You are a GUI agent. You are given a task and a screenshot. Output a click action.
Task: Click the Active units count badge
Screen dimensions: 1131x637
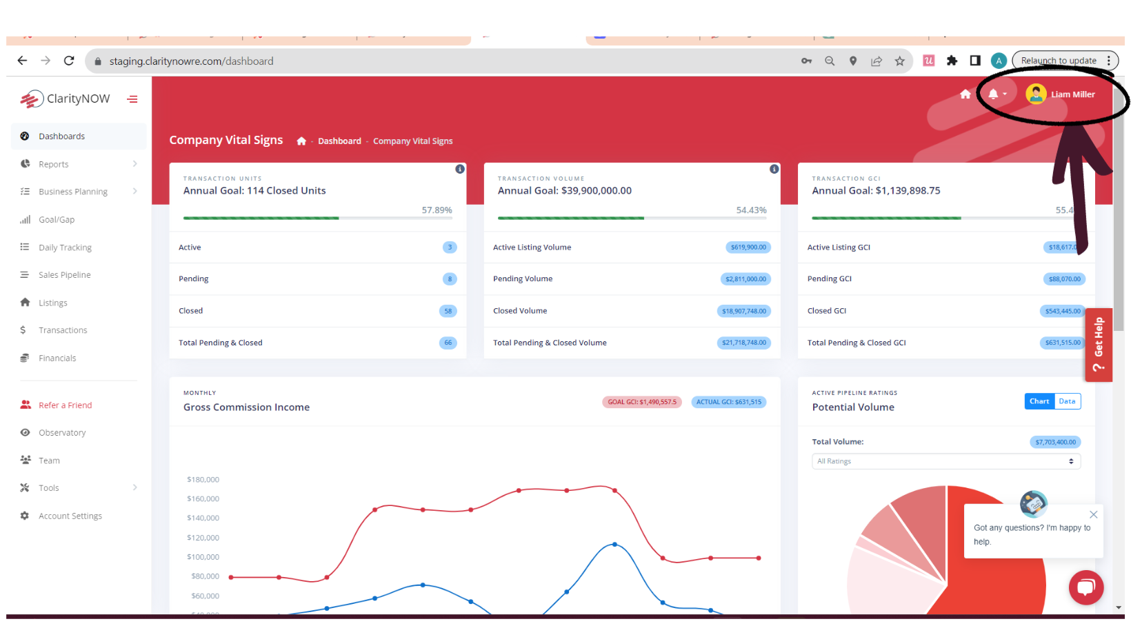[x=450, y=247]
